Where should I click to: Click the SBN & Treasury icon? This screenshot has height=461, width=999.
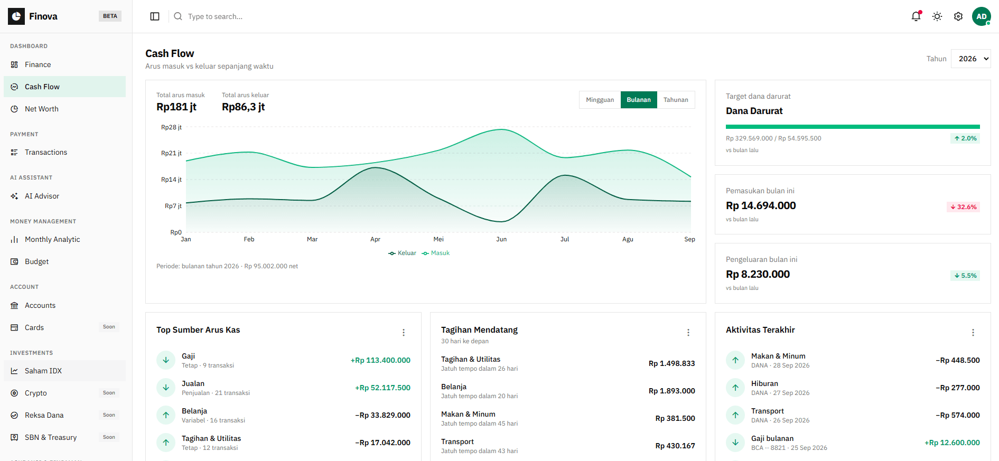(x=14, y=437)
